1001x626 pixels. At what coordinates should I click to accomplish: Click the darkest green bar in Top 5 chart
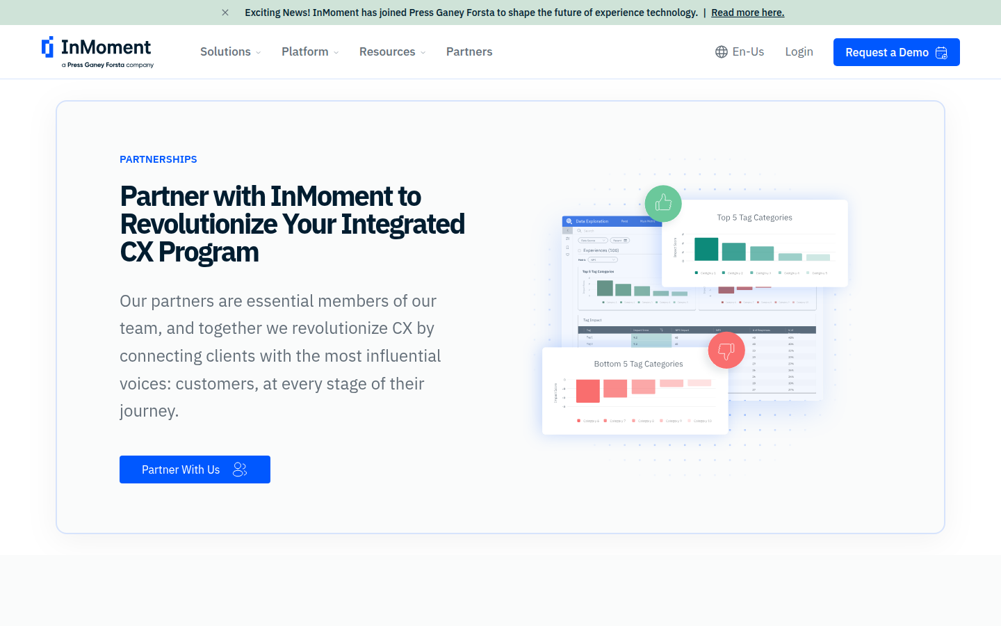(706, 249)
